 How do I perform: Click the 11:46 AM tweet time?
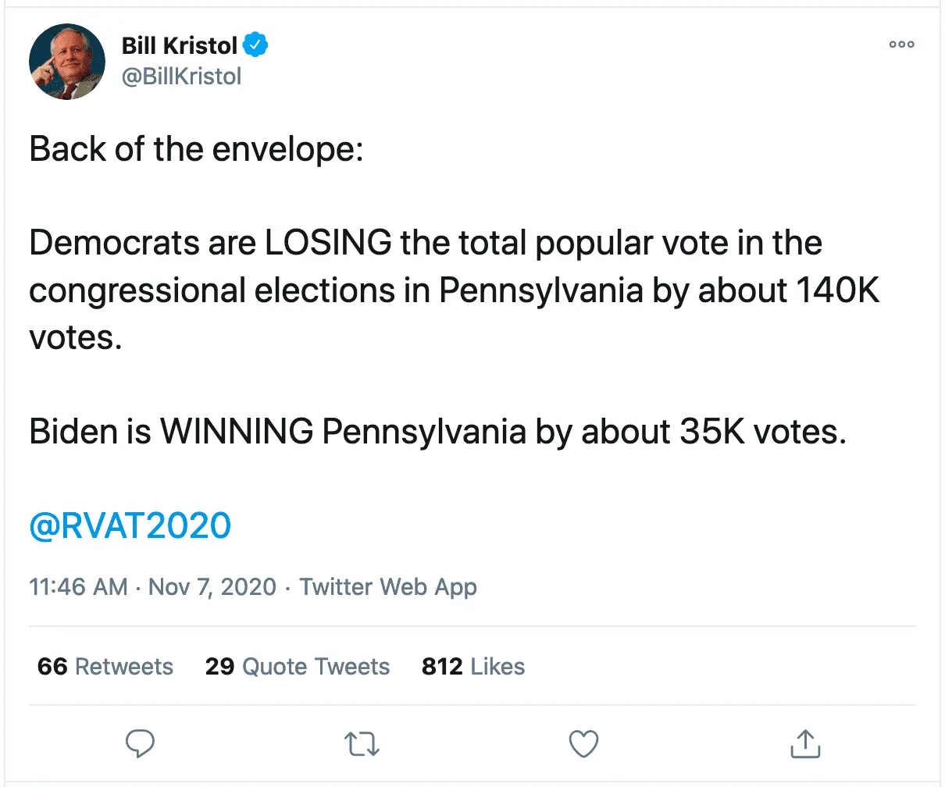click(78, 587)
